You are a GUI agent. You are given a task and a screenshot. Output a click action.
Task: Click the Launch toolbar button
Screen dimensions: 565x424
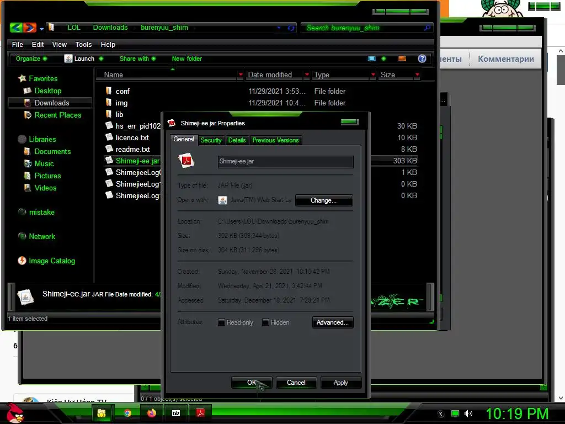click(79, 59)
